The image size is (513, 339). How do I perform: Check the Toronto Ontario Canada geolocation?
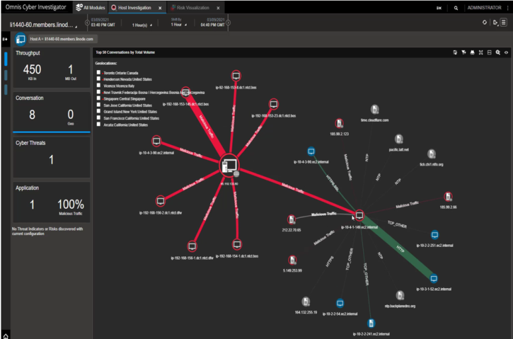pos(98,72)
